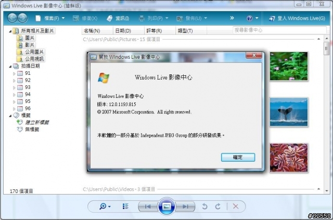Show more toolbar commands chevron

tap(232, 18)
